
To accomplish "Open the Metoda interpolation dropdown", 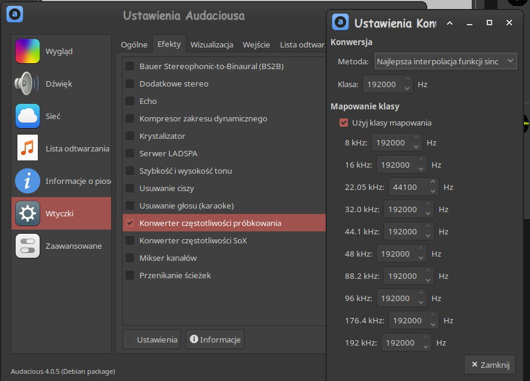I will [x=445, y=61].
